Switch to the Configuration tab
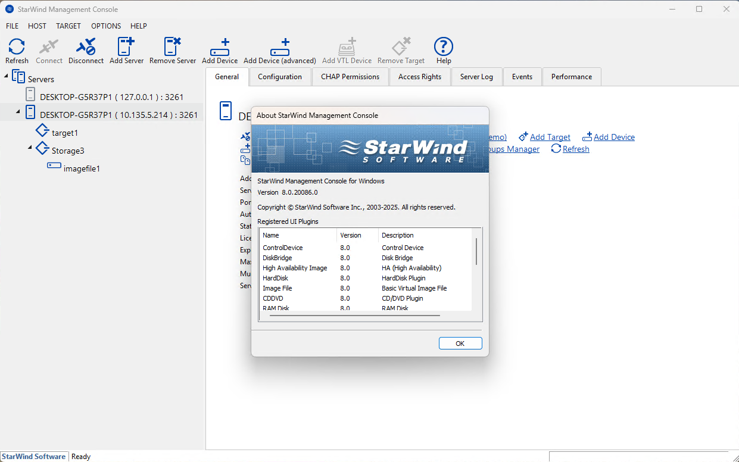The image size is (739, 462). click(280, 77)
